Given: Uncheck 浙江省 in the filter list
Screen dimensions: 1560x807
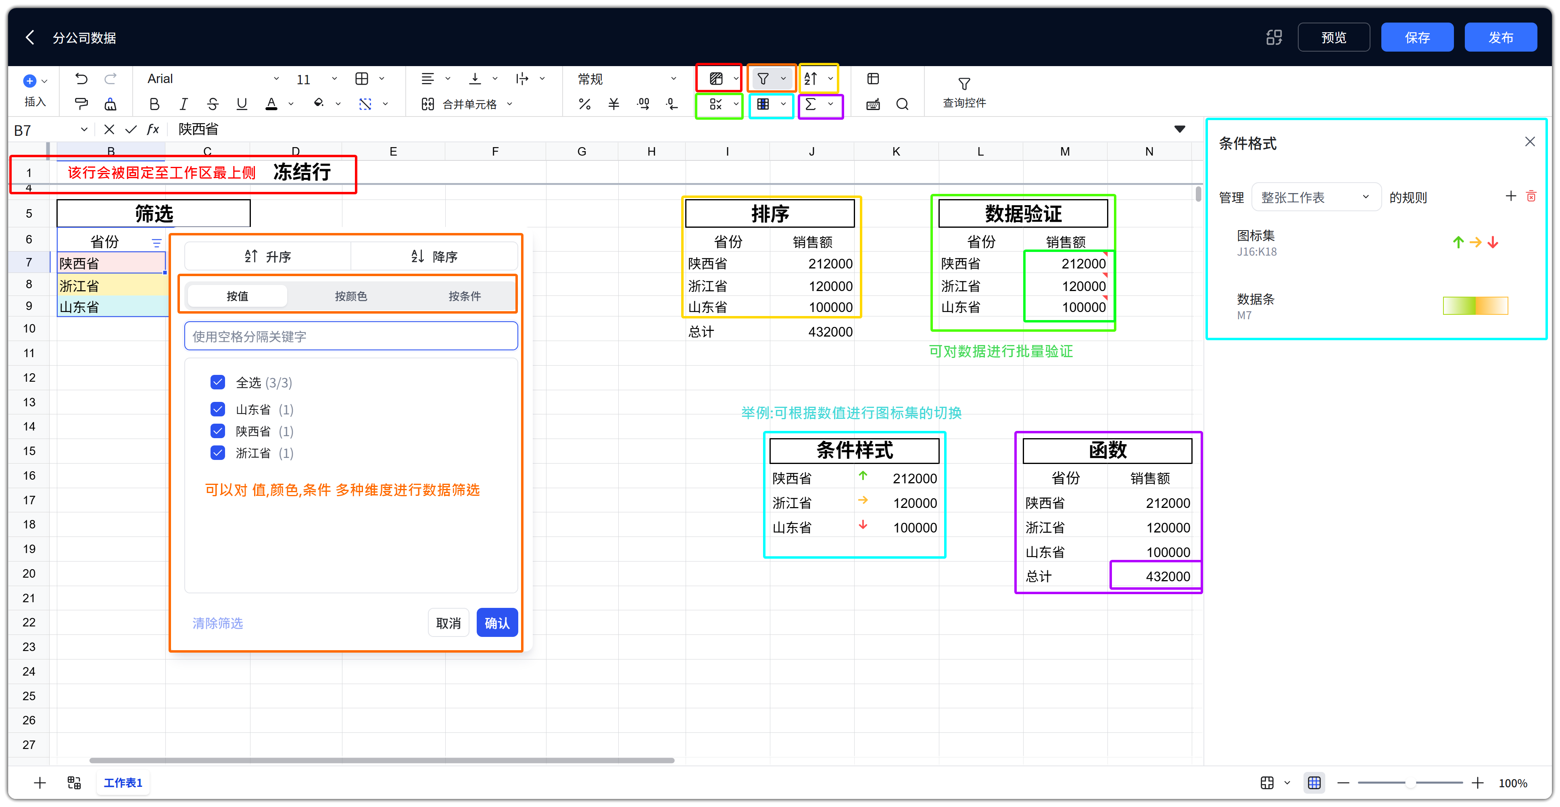Looking at the screenshot, I should [x=217, y=453].
